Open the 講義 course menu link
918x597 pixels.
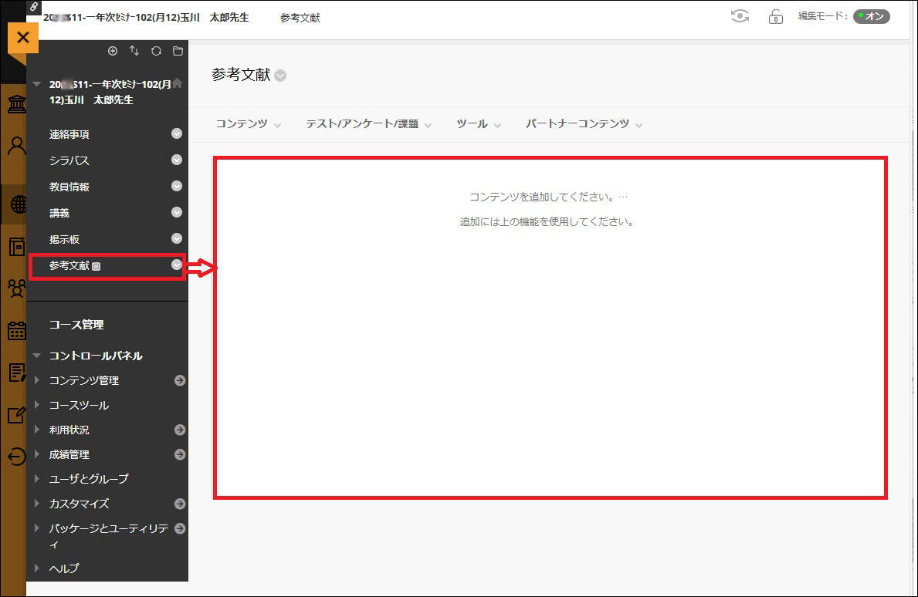click(59, 214)
